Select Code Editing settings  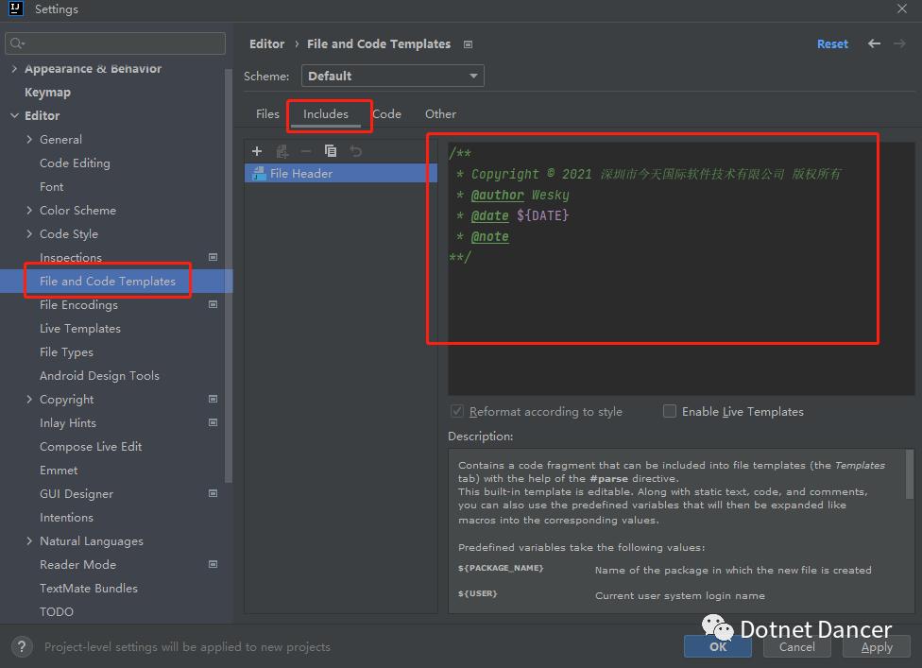[x=75, y=163]
